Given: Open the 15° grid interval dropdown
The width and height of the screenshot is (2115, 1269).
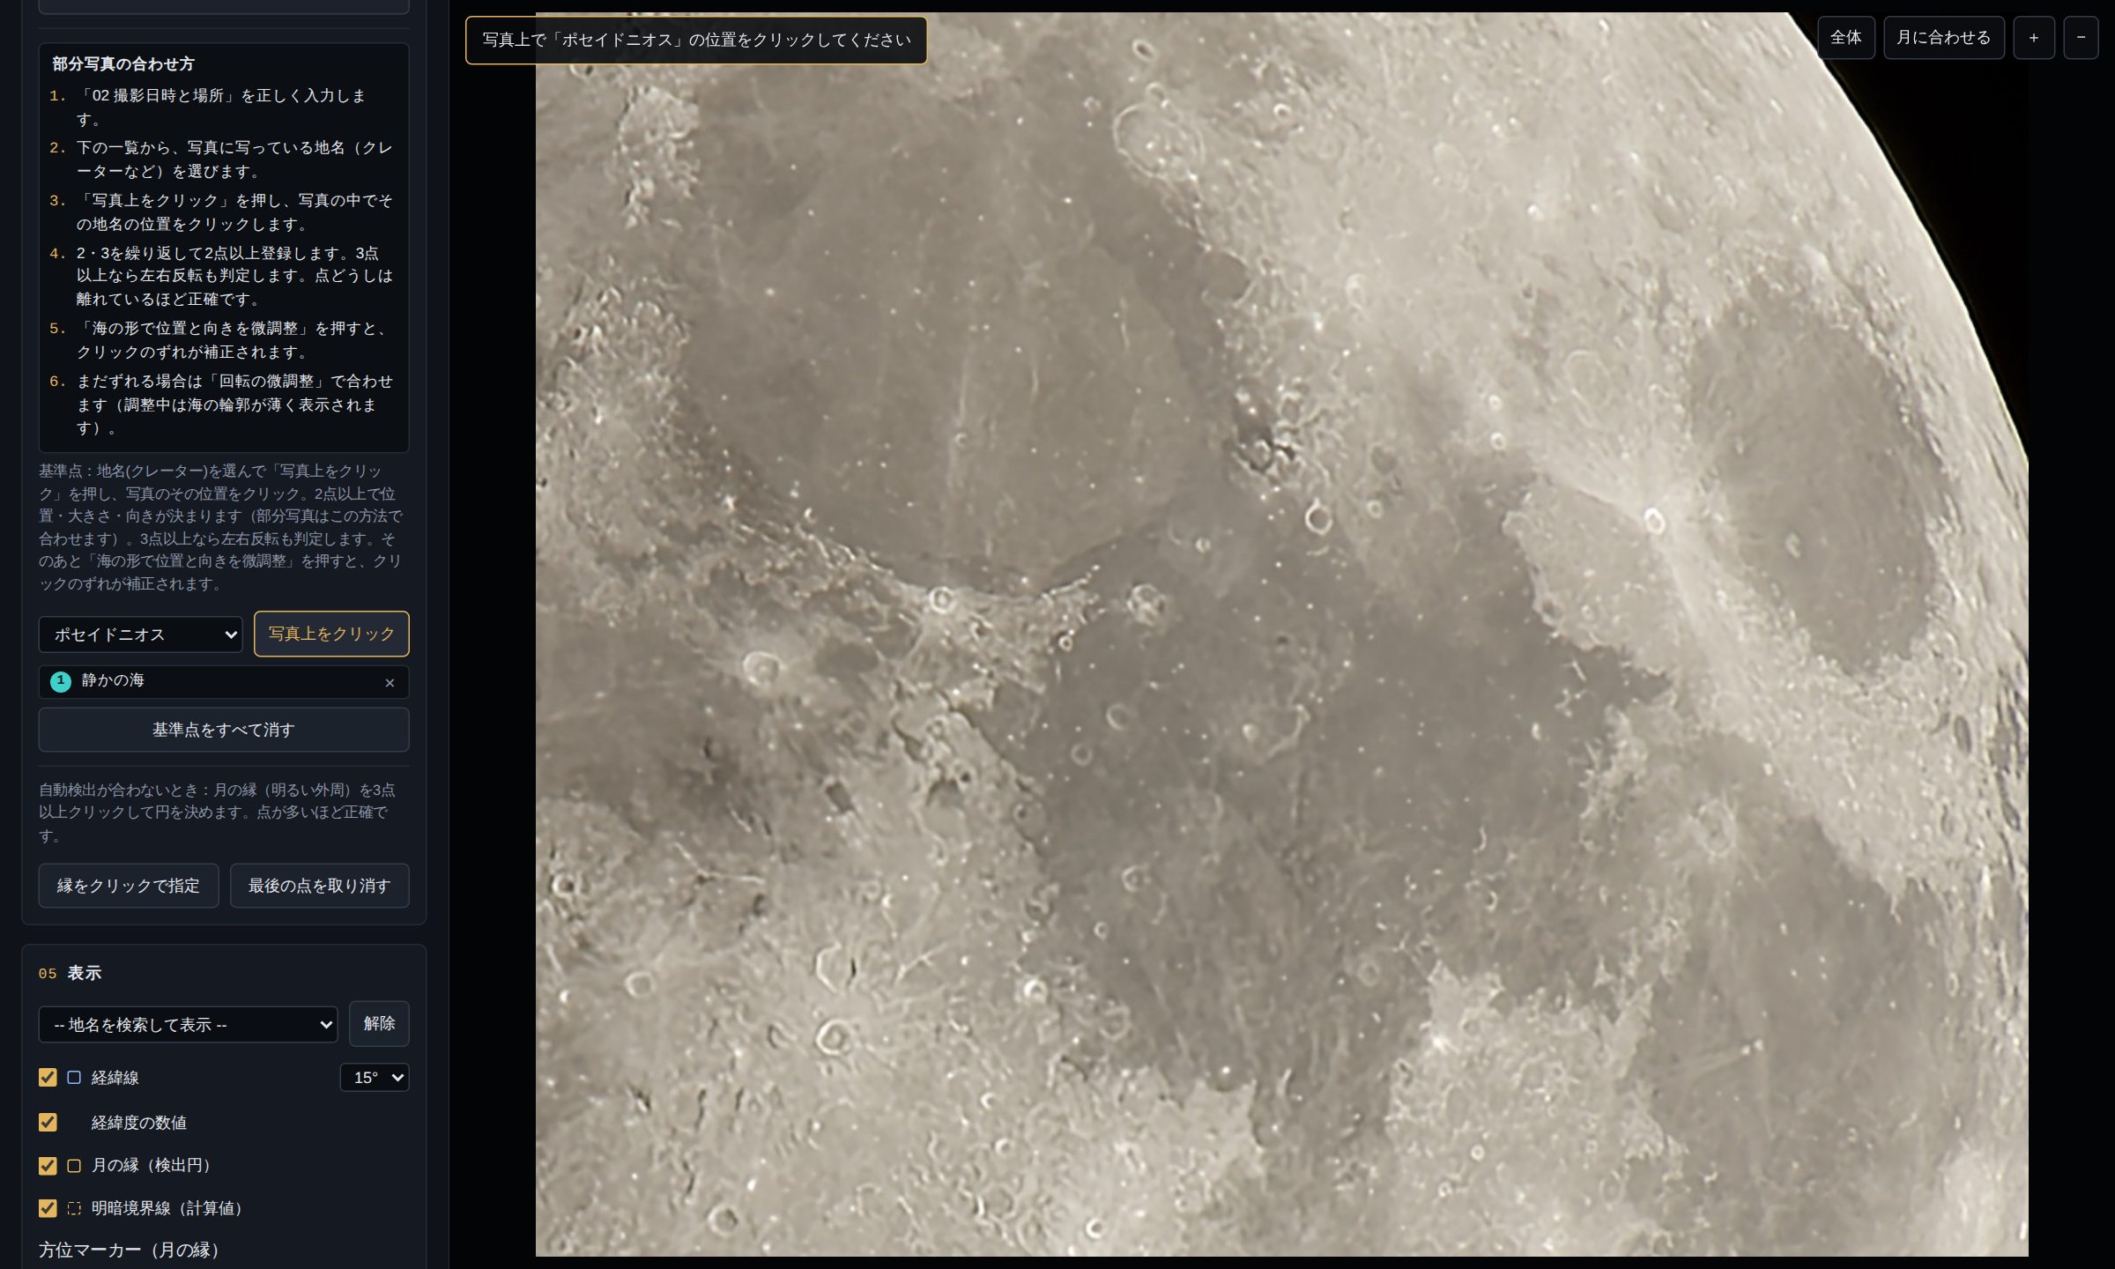Looking at the screenshot, I should coord(375,1077).
